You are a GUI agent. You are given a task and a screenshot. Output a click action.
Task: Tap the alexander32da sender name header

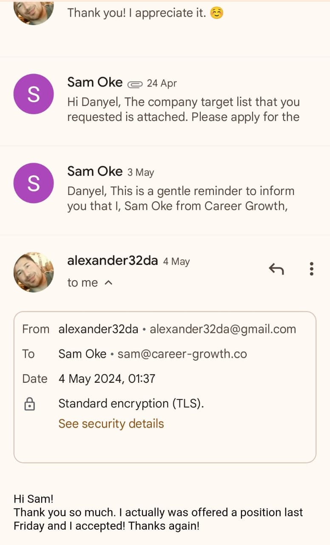pyautogui.click(x=113, y=261)
